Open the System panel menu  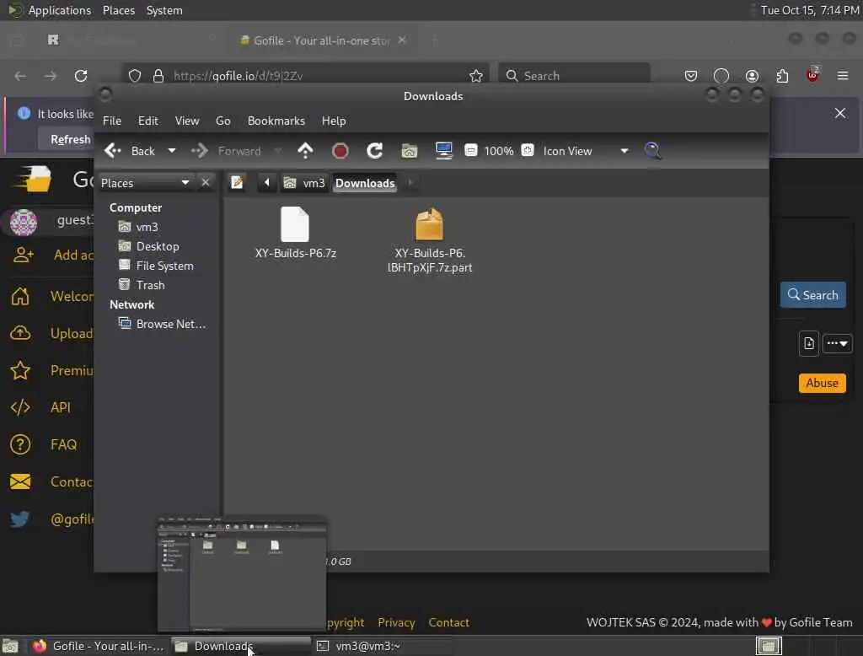164,10
